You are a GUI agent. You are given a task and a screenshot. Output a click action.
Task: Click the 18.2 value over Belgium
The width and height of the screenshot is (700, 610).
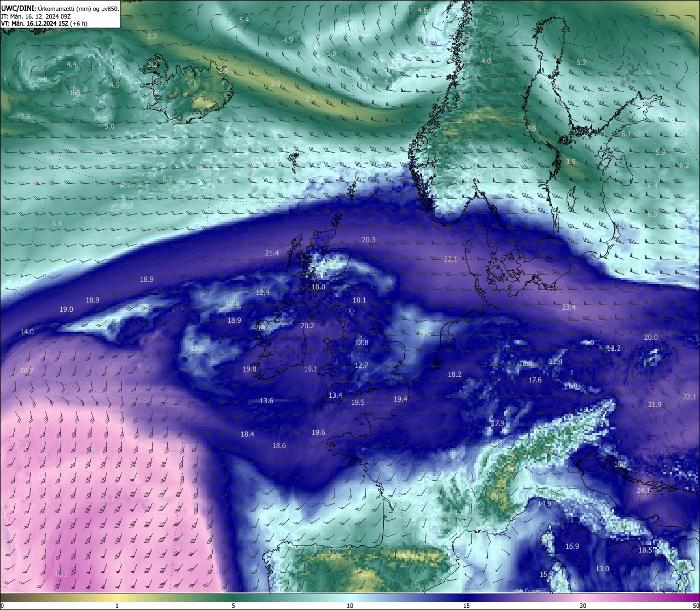click(x=454, y=374)
